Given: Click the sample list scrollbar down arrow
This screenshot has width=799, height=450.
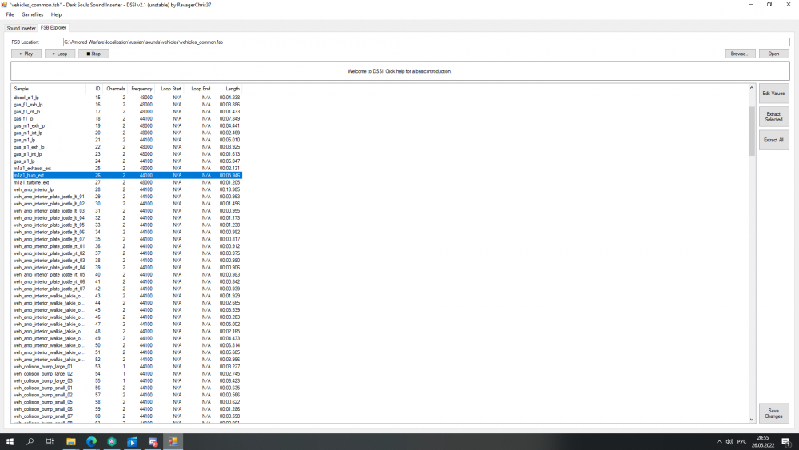Looking at the screenshot, I should pos(752,419).
